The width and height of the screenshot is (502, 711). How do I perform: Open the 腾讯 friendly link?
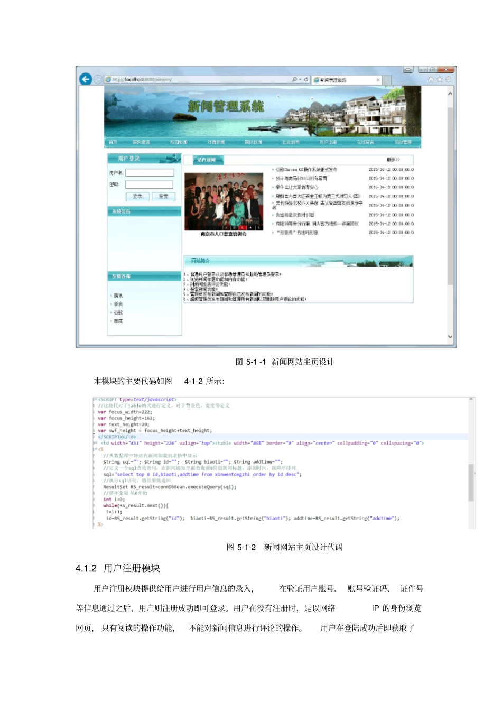(x=118, y=296)
